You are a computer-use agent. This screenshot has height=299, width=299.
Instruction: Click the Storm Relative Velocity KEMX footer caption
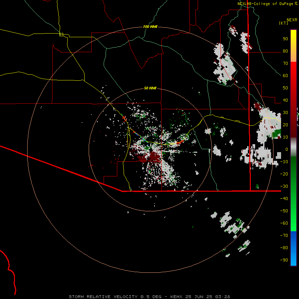click(149, 297)
